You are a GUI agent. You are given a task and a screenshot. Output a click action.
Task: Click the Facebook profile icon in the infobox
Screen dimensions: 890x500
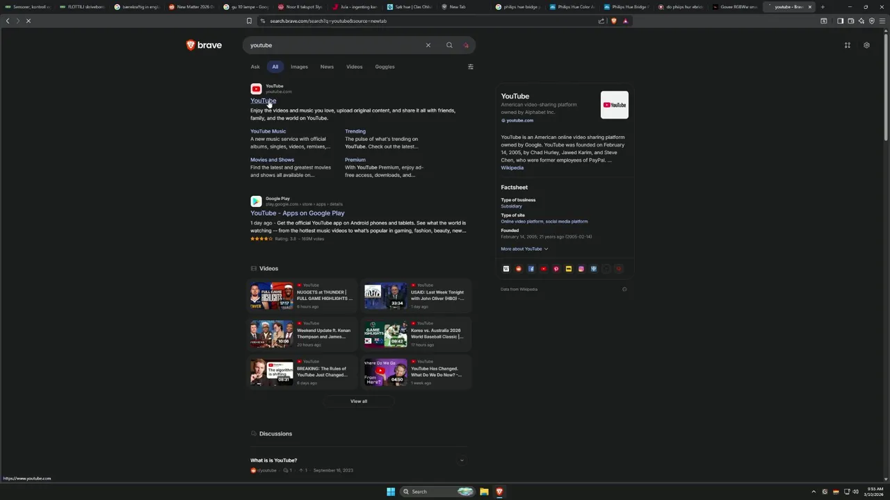[531, 269]
